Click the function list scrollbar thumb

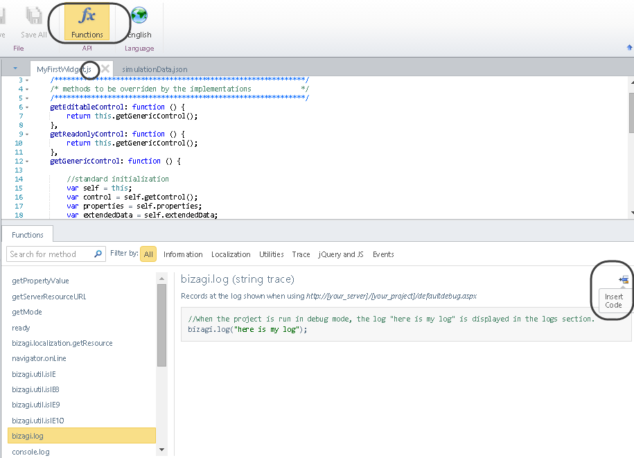coord(161,325)
